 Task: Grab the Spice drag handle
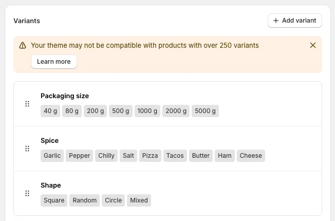click(x=27, y=149)
